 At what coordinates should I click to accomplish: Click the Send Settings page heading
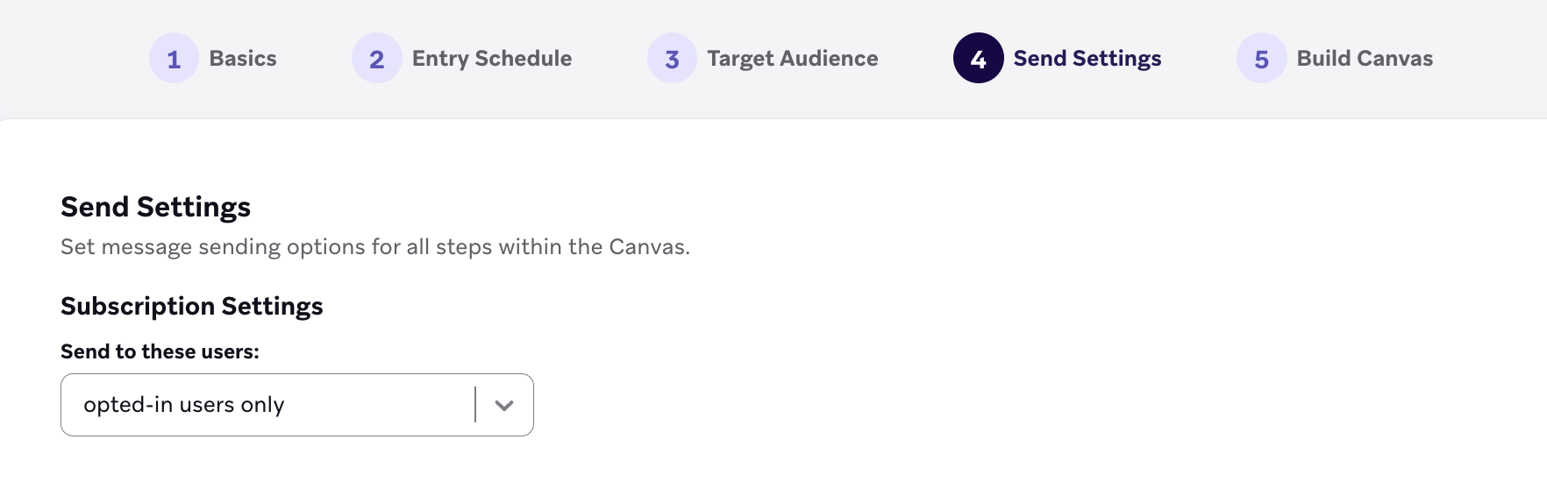tap(155, 207)
